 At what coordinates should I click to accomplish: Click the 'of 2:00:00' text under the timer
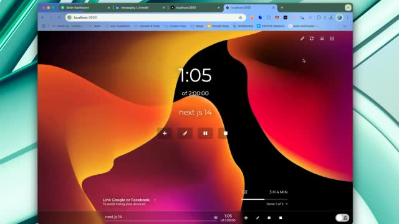195,93
